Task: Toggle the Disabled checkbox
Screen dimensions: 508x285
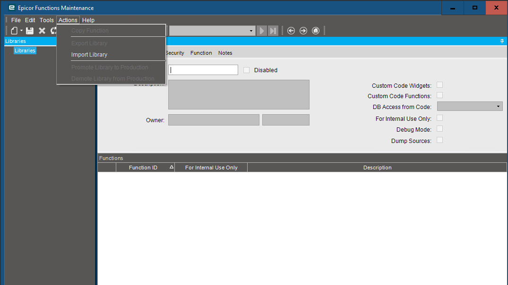Action: click(247, 70)
